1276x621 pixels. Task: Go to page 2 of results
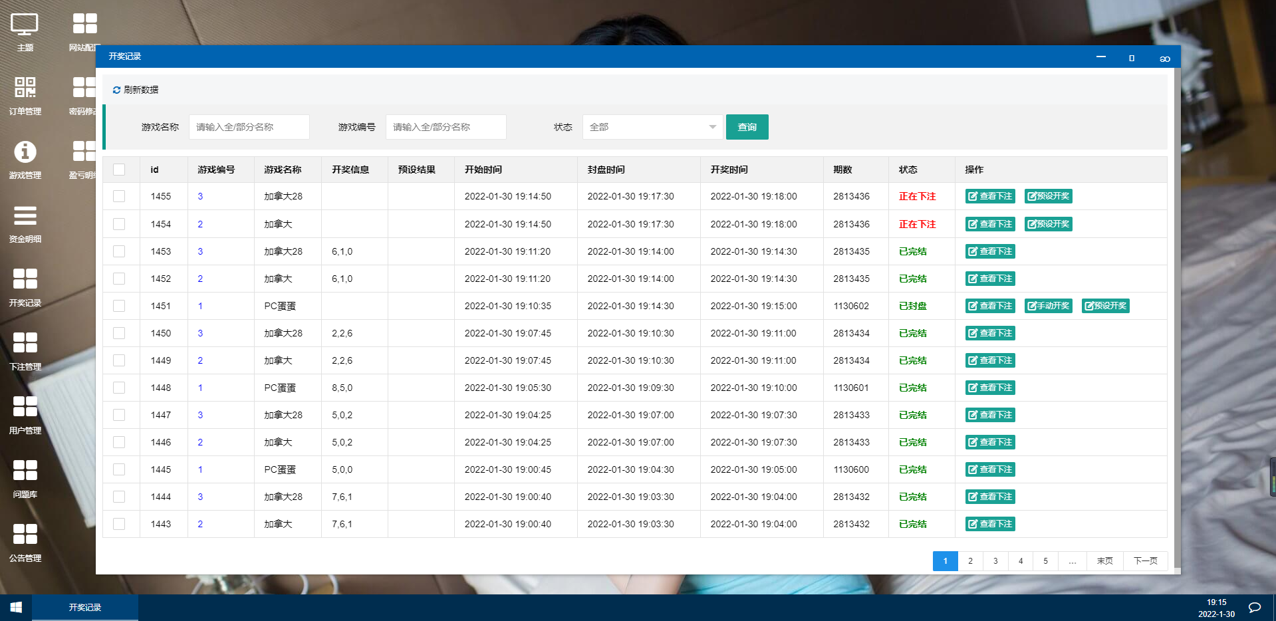(x=970, y=561)
